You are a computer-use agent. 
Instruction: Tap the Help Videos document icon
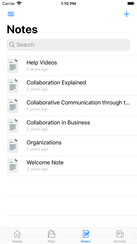pos(13,66)
